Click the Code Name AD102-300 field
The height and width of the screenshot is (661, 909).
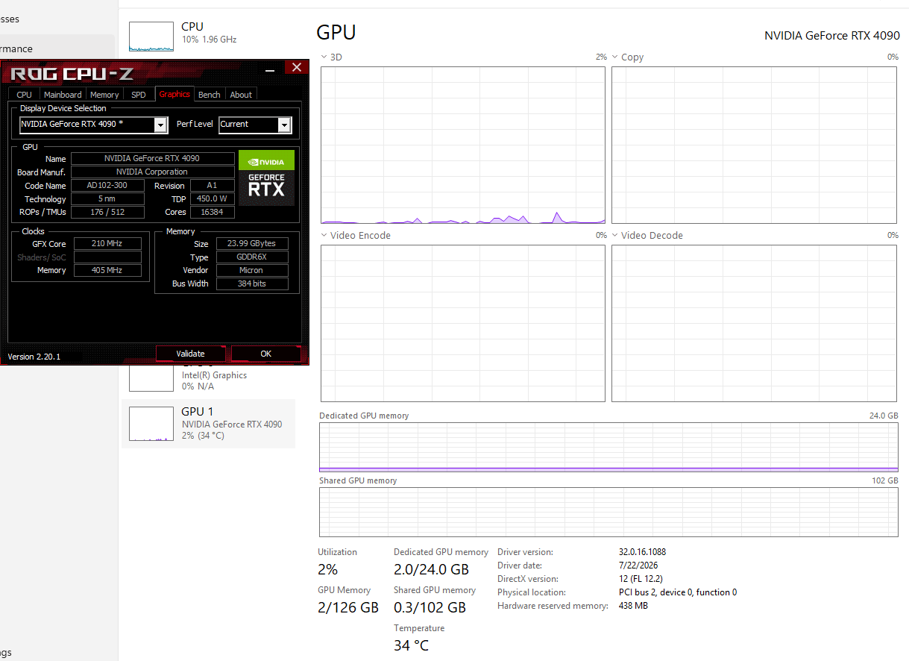(x=107, y=186)
